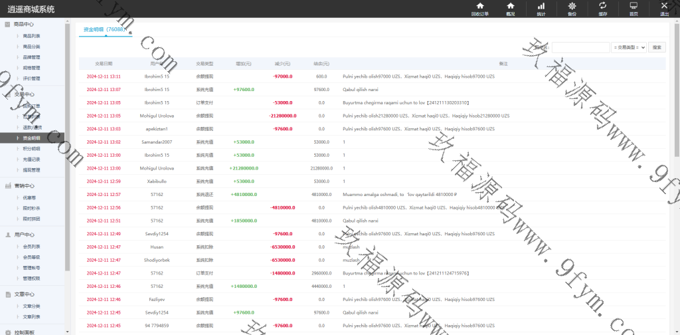Click the 回收订单 home icon
The image size is (680, 335).
pos(480,8)
